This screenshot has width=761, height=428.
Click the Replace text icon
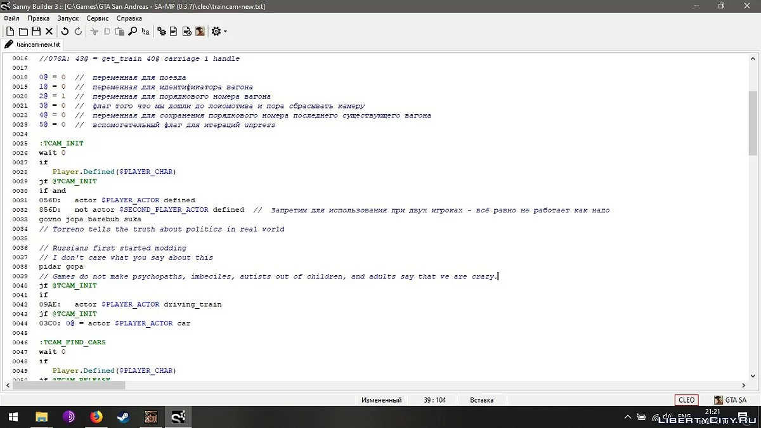coord(145,31)
